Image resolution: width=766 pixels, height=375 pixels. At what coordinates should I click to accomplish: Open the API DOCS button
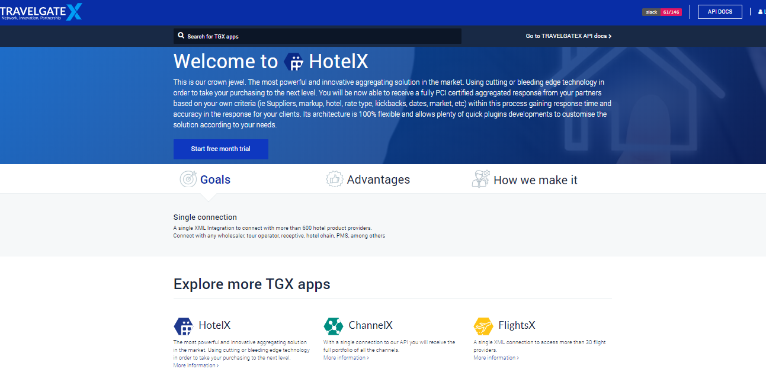720,12
